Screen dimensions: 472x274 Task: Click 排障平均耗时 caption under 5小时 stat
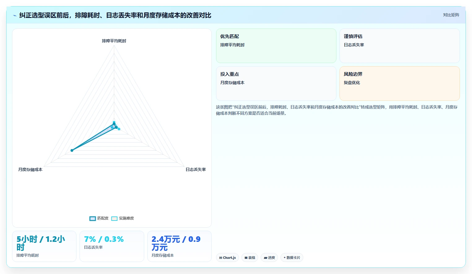[28, 255]
